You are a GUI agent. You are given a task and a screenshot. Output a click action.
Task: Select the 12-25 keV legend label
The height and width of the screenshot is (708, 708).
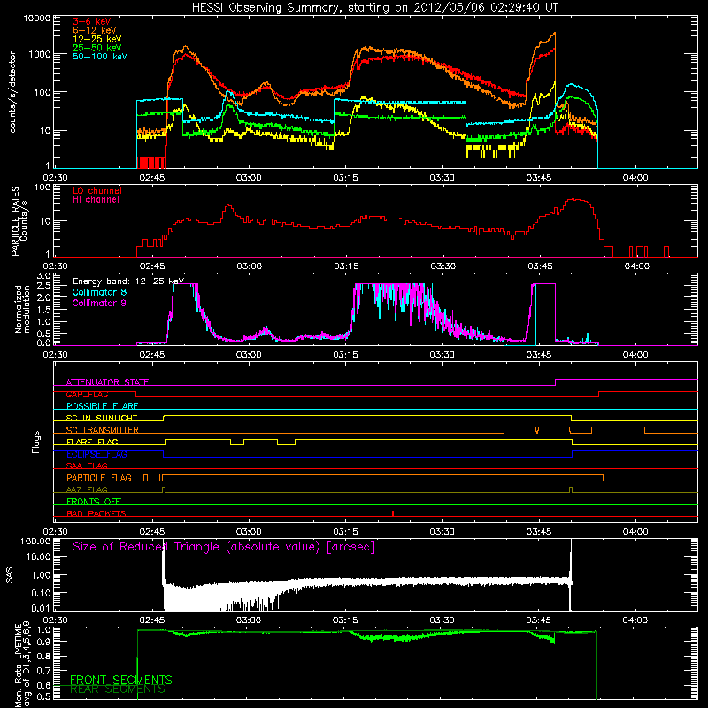[97, 39]
